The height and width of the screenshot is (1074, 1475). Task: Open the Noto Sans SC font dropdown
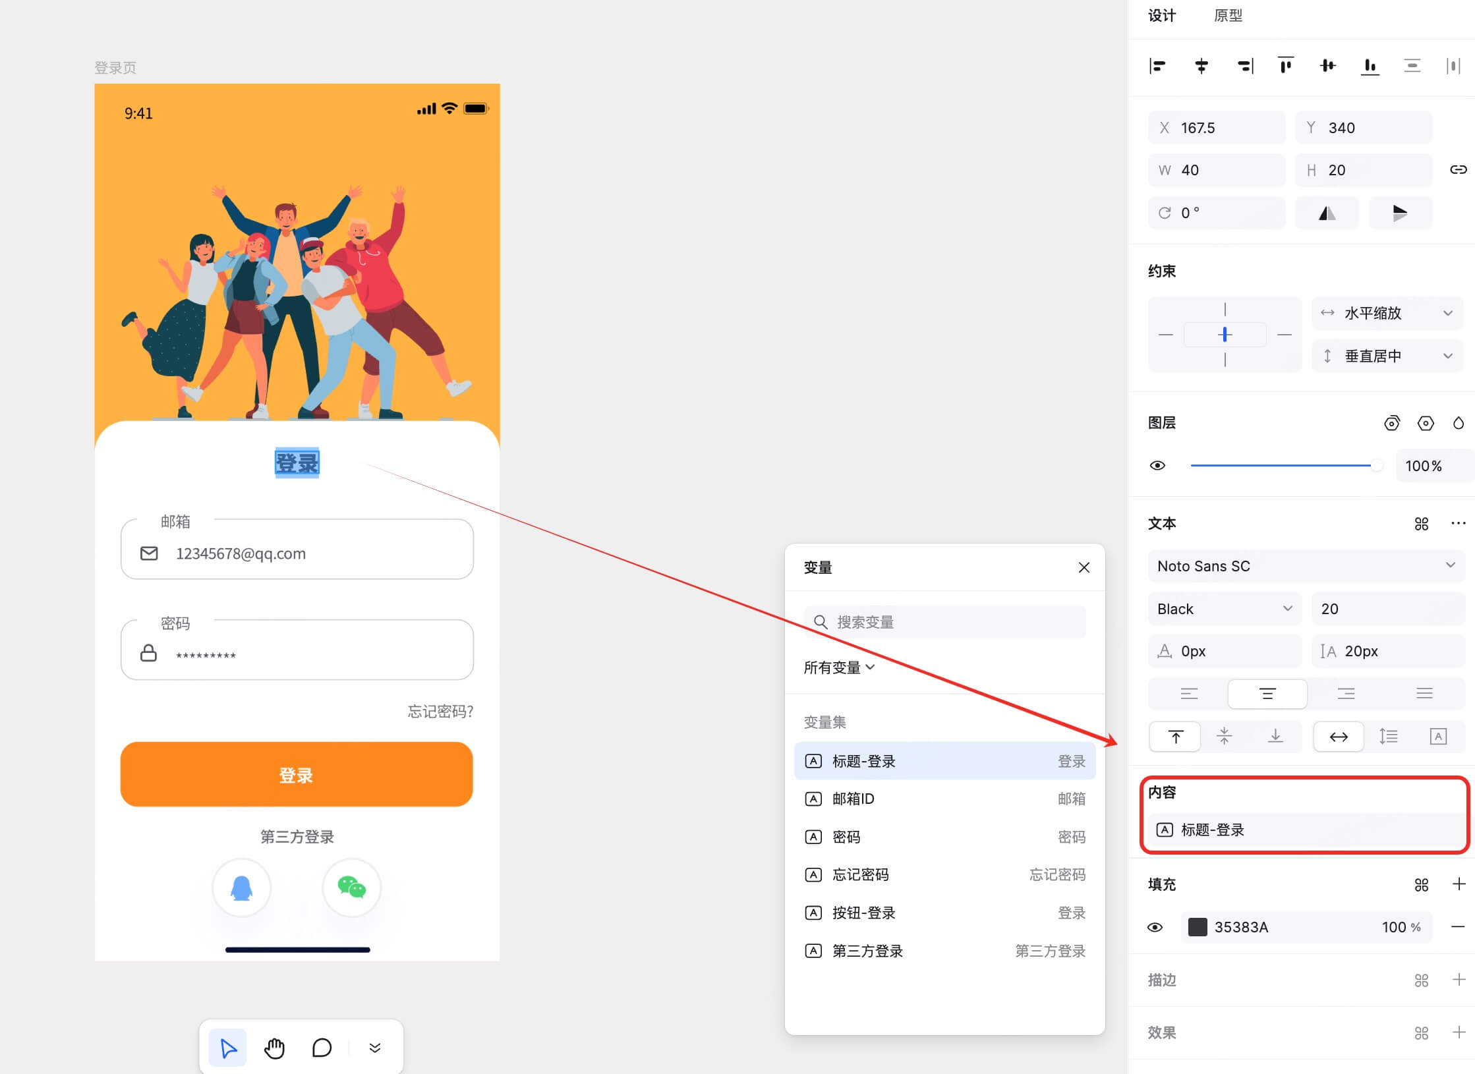click(1305, 566)
